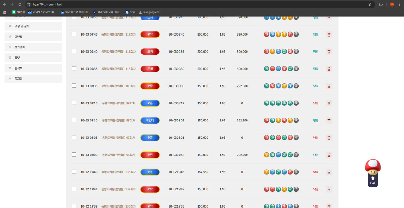Open the NAVER bookmark
Screen dimensions: 404x208
pyautogui.click(x=18, y=12)
